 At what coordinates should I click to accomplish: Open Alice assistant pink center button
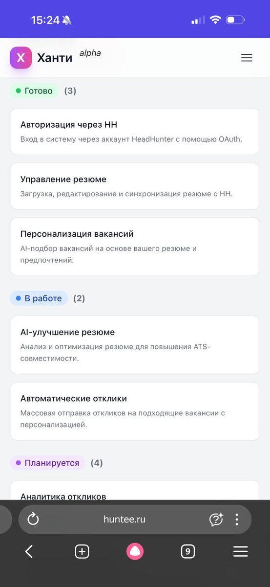[135, 552]
